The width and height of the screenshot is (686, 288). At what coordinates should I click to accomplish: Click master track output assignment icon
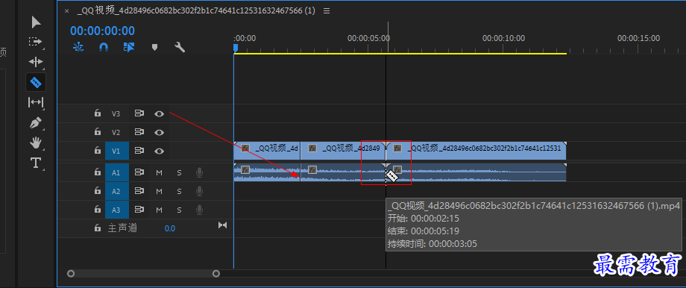pos(223,225)
